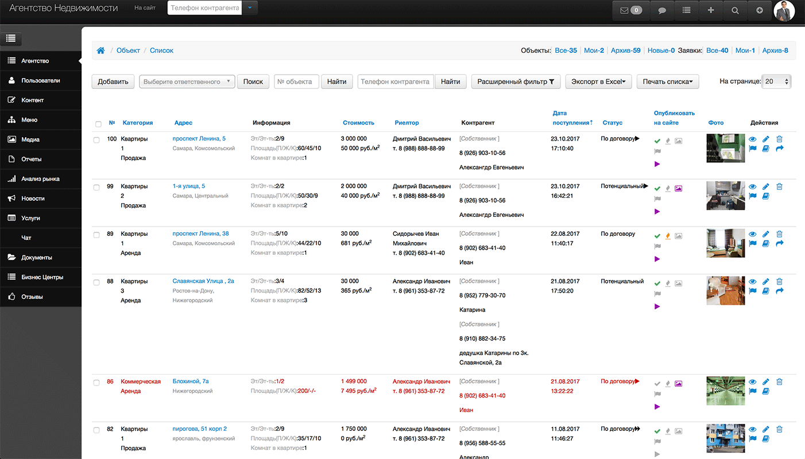Click the 'Добавить' button
Viewport: 805px width, 459px height.
coord(113,81)
